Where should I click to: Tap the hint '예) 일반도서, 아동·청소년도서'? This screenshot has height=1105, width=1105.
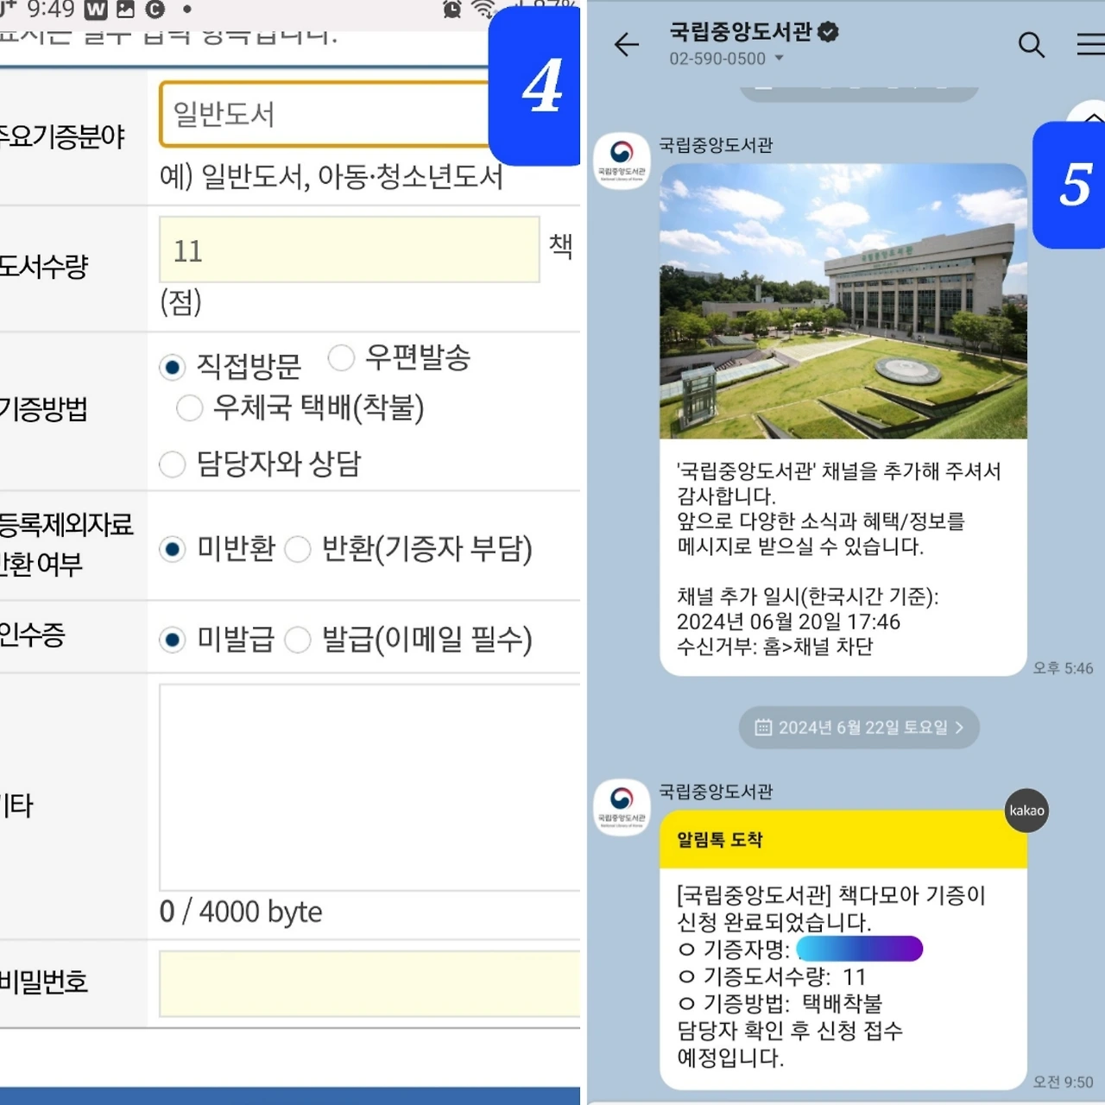click(331, 177)
